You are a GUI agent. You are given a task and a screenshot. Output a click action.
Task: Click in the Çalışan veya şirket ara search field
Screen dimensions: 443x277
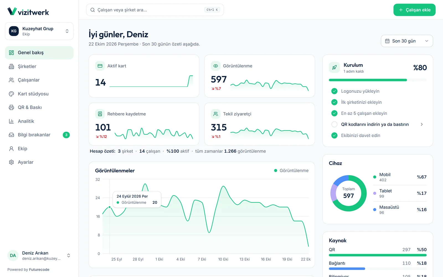(x=155, y=10)
